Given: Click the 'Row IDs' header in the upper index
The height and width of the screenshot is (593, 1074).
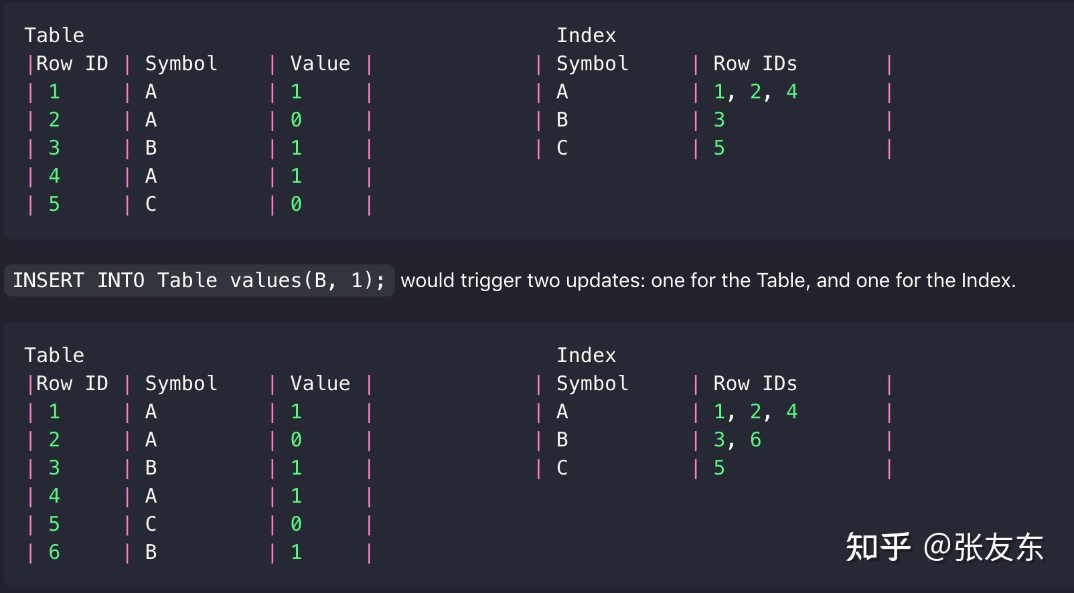Looking at the screenshot, I should 755,64.
